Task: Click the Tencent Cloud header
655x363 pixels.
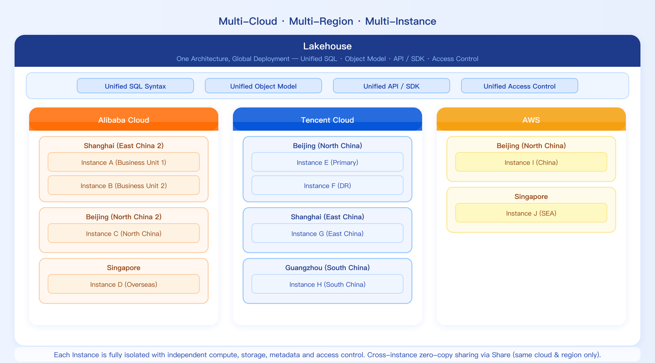Action: 327,119
